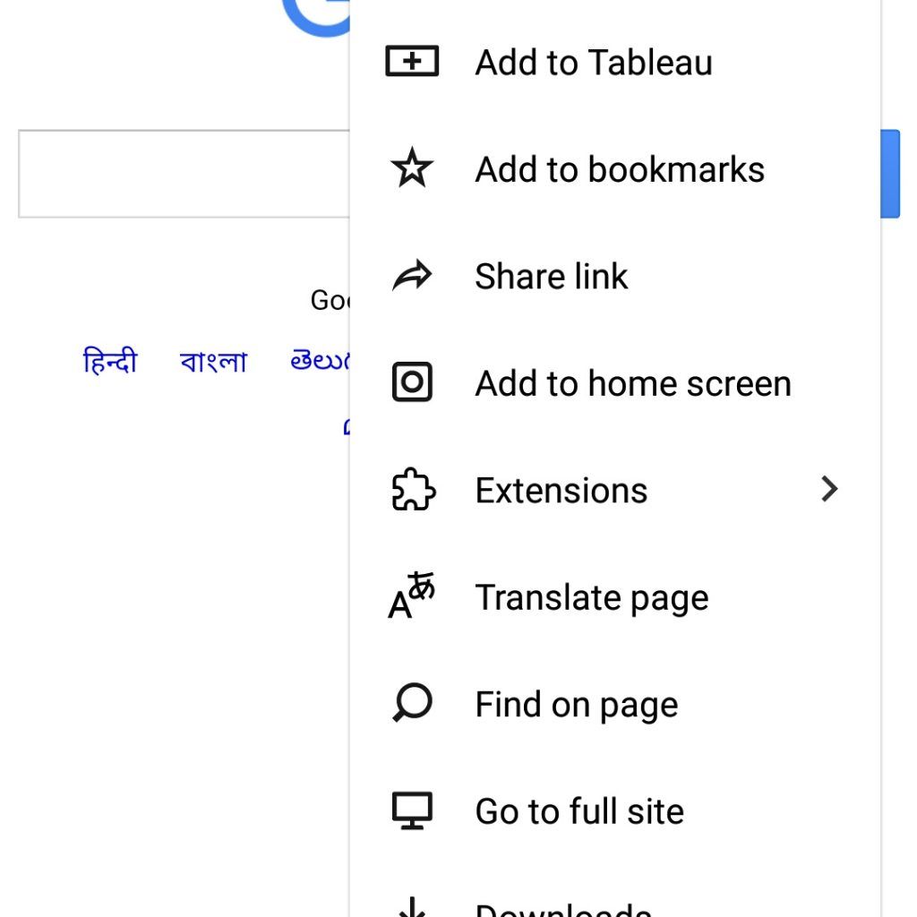Click the magnifier find icon
The width and height of the screenshot is (917, 917).
pos(412,702)
